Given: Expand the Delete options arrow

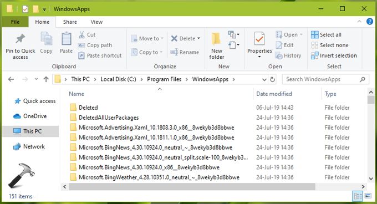Looking at the screenshot, I should 199,38.
